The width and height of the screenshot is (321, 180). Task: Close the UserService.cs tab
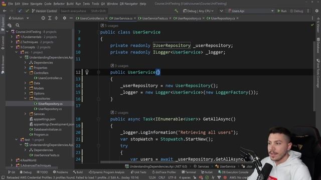[135, 18]
